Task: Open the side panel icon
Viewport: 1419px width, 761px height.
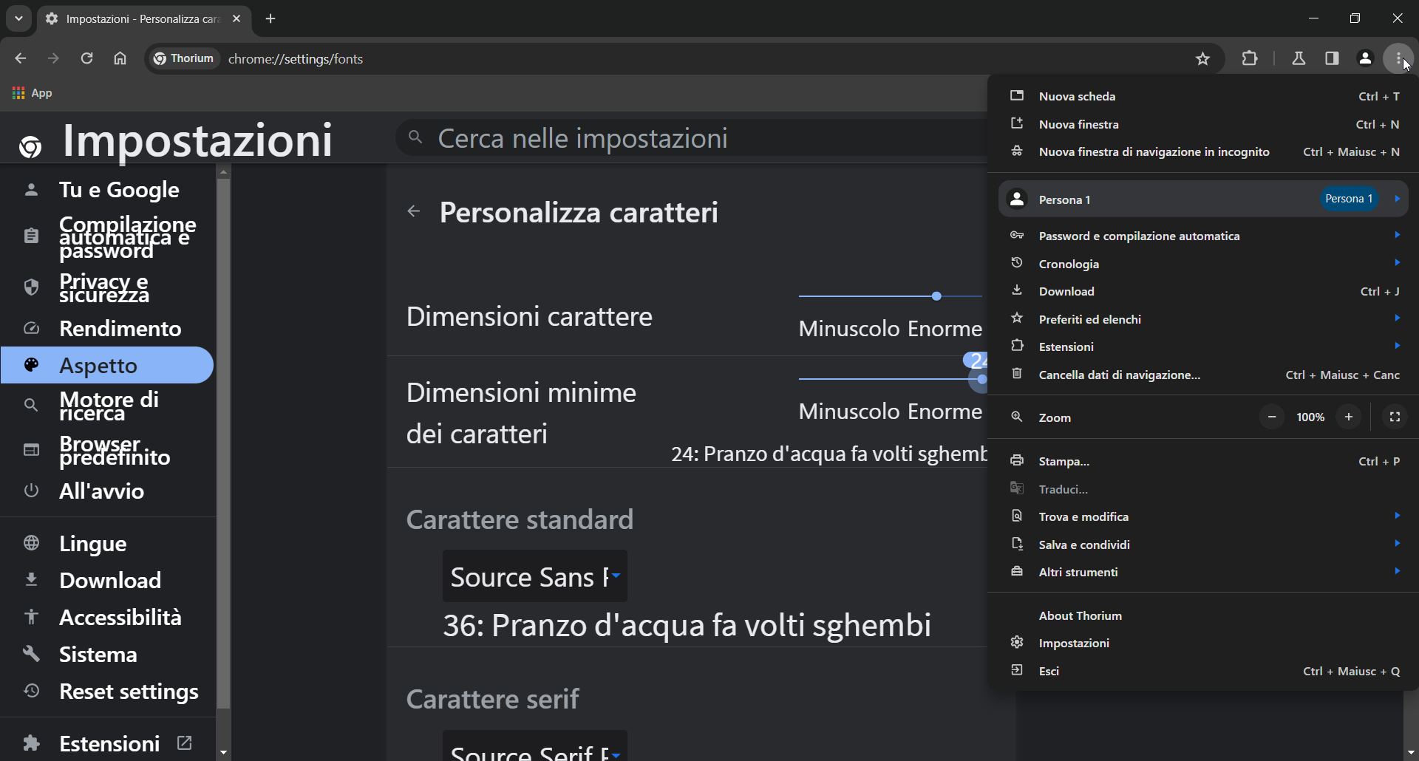Action: 1333,58
